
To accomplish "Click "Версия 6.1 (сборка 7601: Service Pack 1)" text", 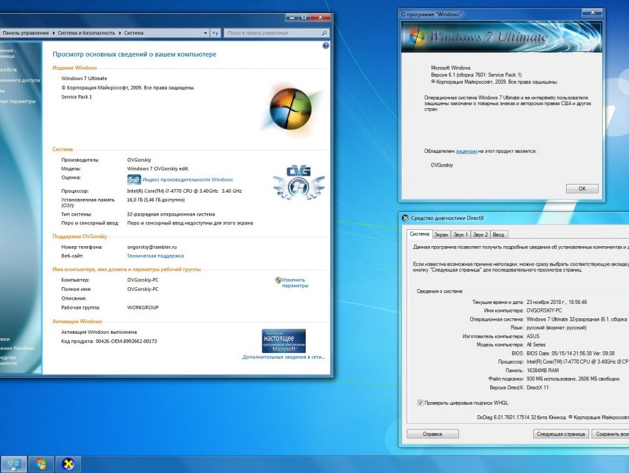I will [476, 75].
